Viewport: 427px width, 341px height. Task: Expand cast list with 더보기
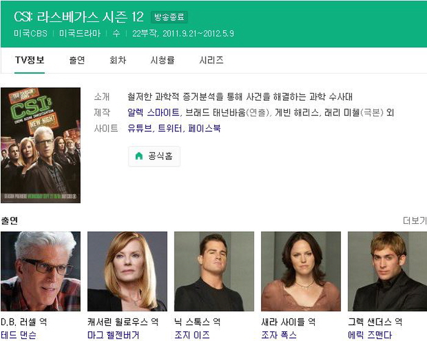point(415,221)
